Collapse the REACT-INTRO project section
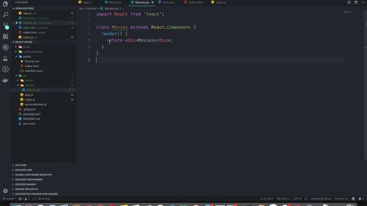The image size is (367, 206). tap(24, 42)
